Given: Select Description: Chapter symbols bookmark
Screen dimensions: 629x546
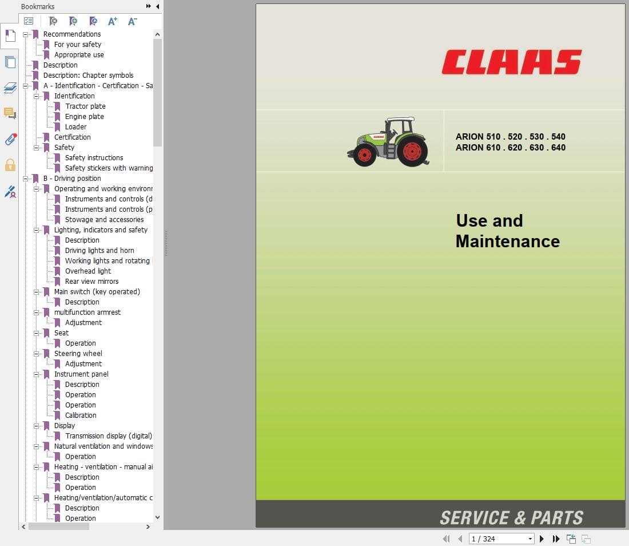Looking at the screenshot, I should click(88, 76).
